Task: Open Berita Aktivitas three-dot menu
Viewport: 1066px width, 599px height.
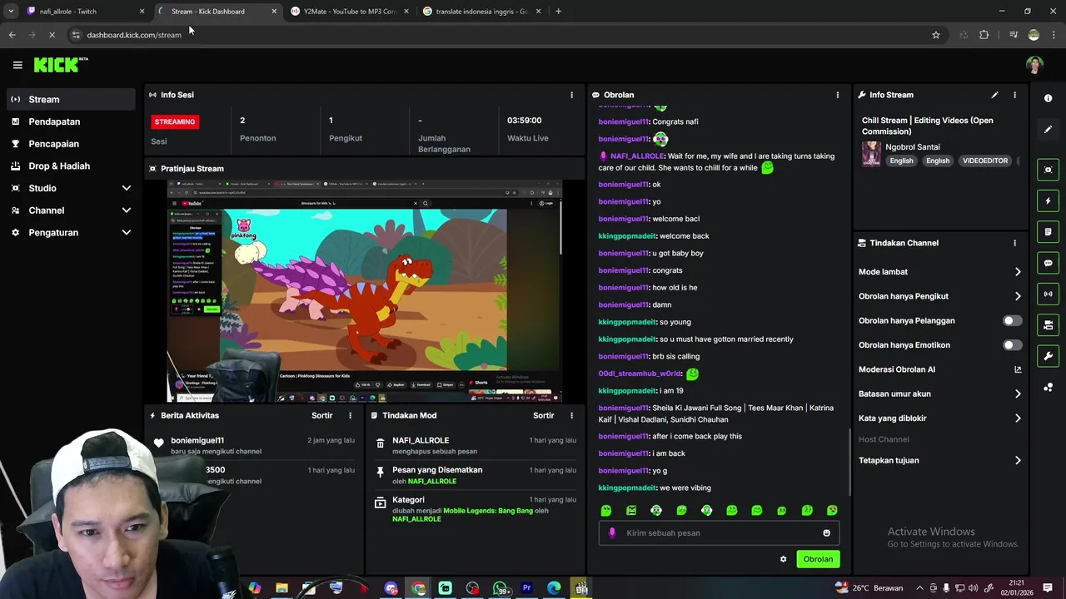Action: pos(350,415)
